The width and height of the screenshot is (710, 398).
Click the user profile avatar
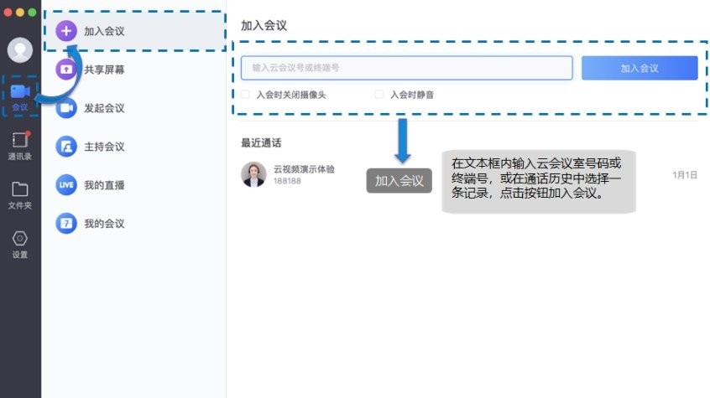tap(20, 50)
